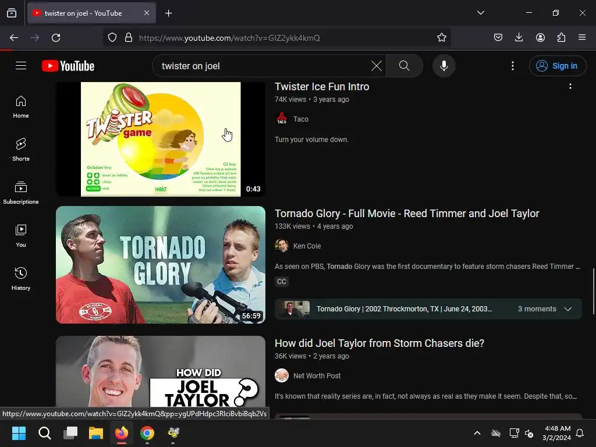Viewport: 596px width, 447px height.
Task: Open the clock and date 4:48 AM
Action: point(557,433)
